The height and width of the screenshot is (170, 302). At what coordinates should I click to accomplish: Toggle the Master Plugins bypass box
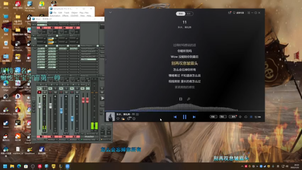pyautogui.click(x=97, y=46)
